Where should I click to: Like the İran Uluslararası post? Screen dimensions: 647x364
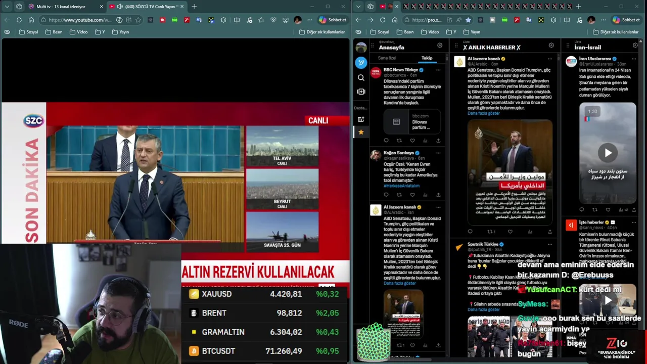coord(608,210)
